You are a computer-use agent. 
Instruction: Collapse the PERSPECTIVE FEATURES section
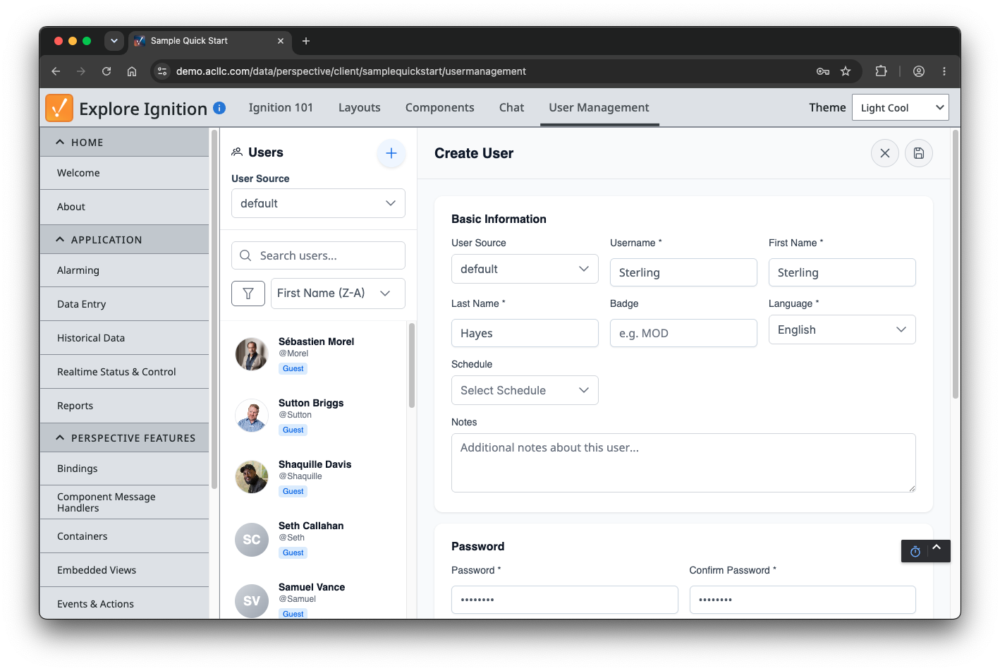click(x=124, y=438)
